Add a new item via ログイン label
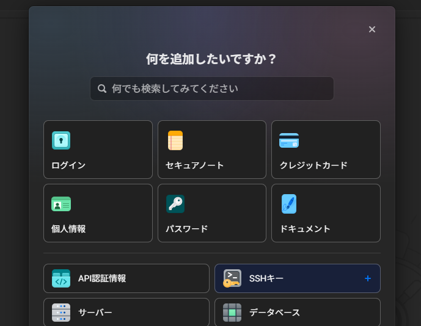 (x=68, y=165)
